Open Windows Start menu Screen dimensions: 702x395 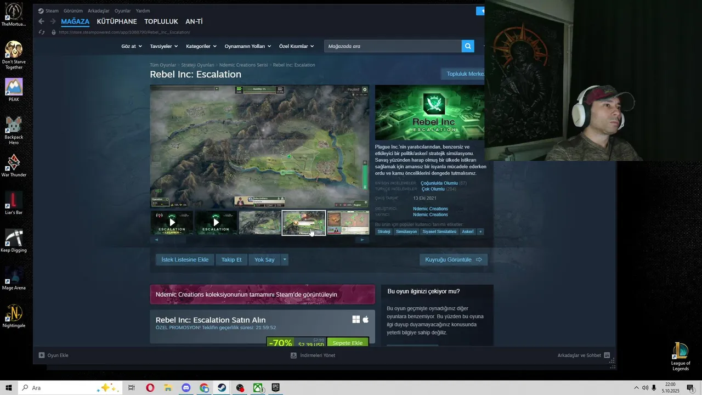coord(9,388)
